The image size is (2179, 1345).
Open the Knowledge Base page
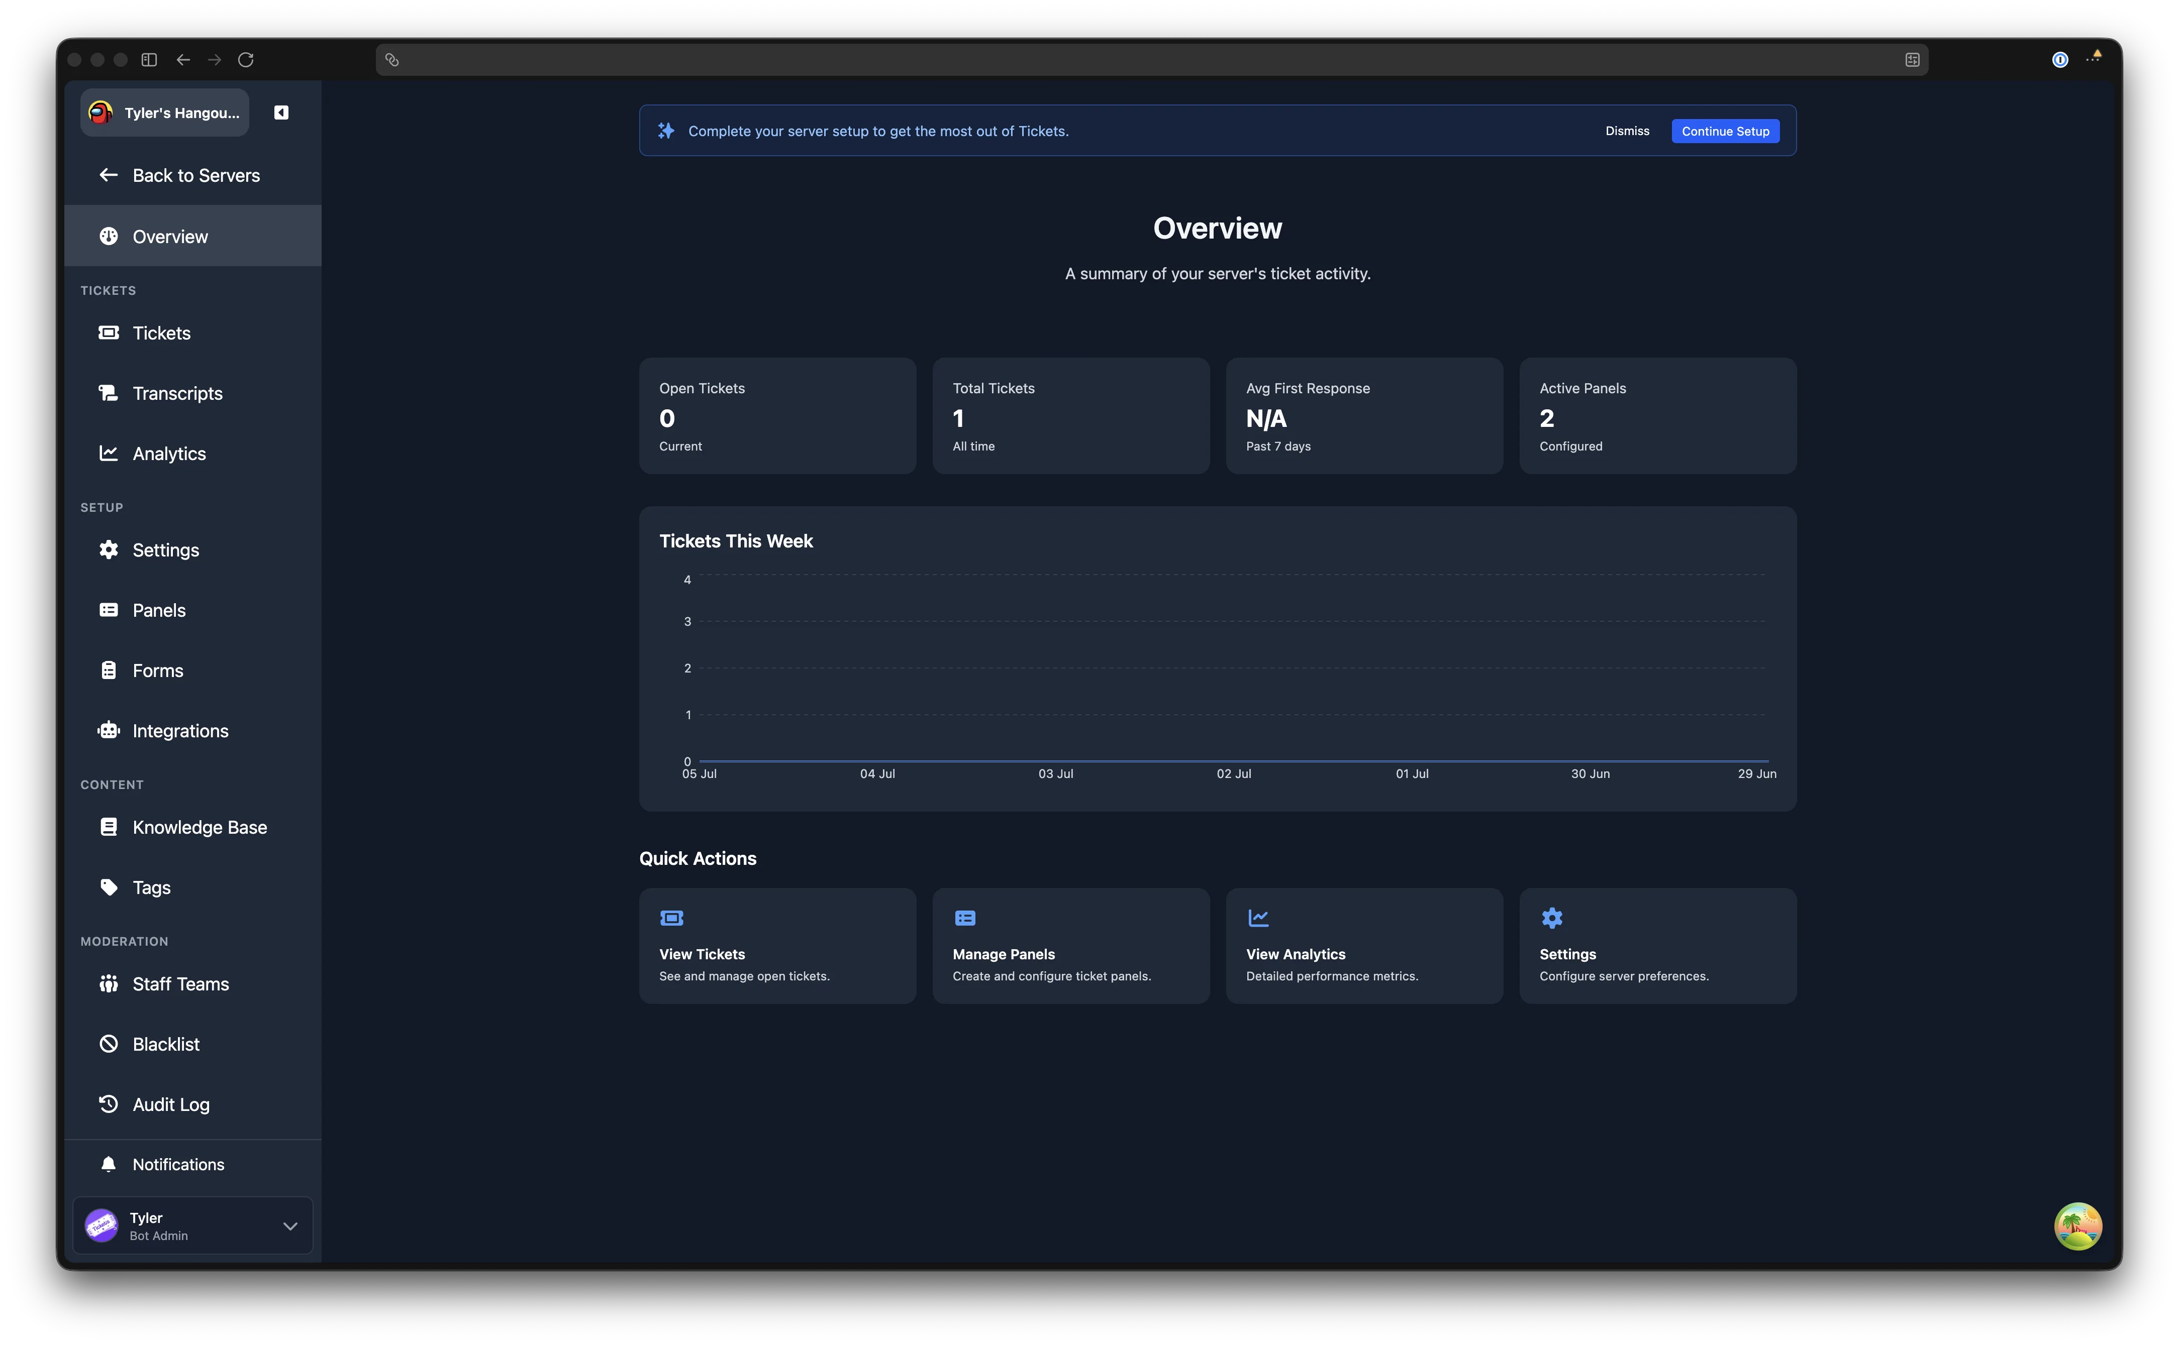[x=193, y=826]
